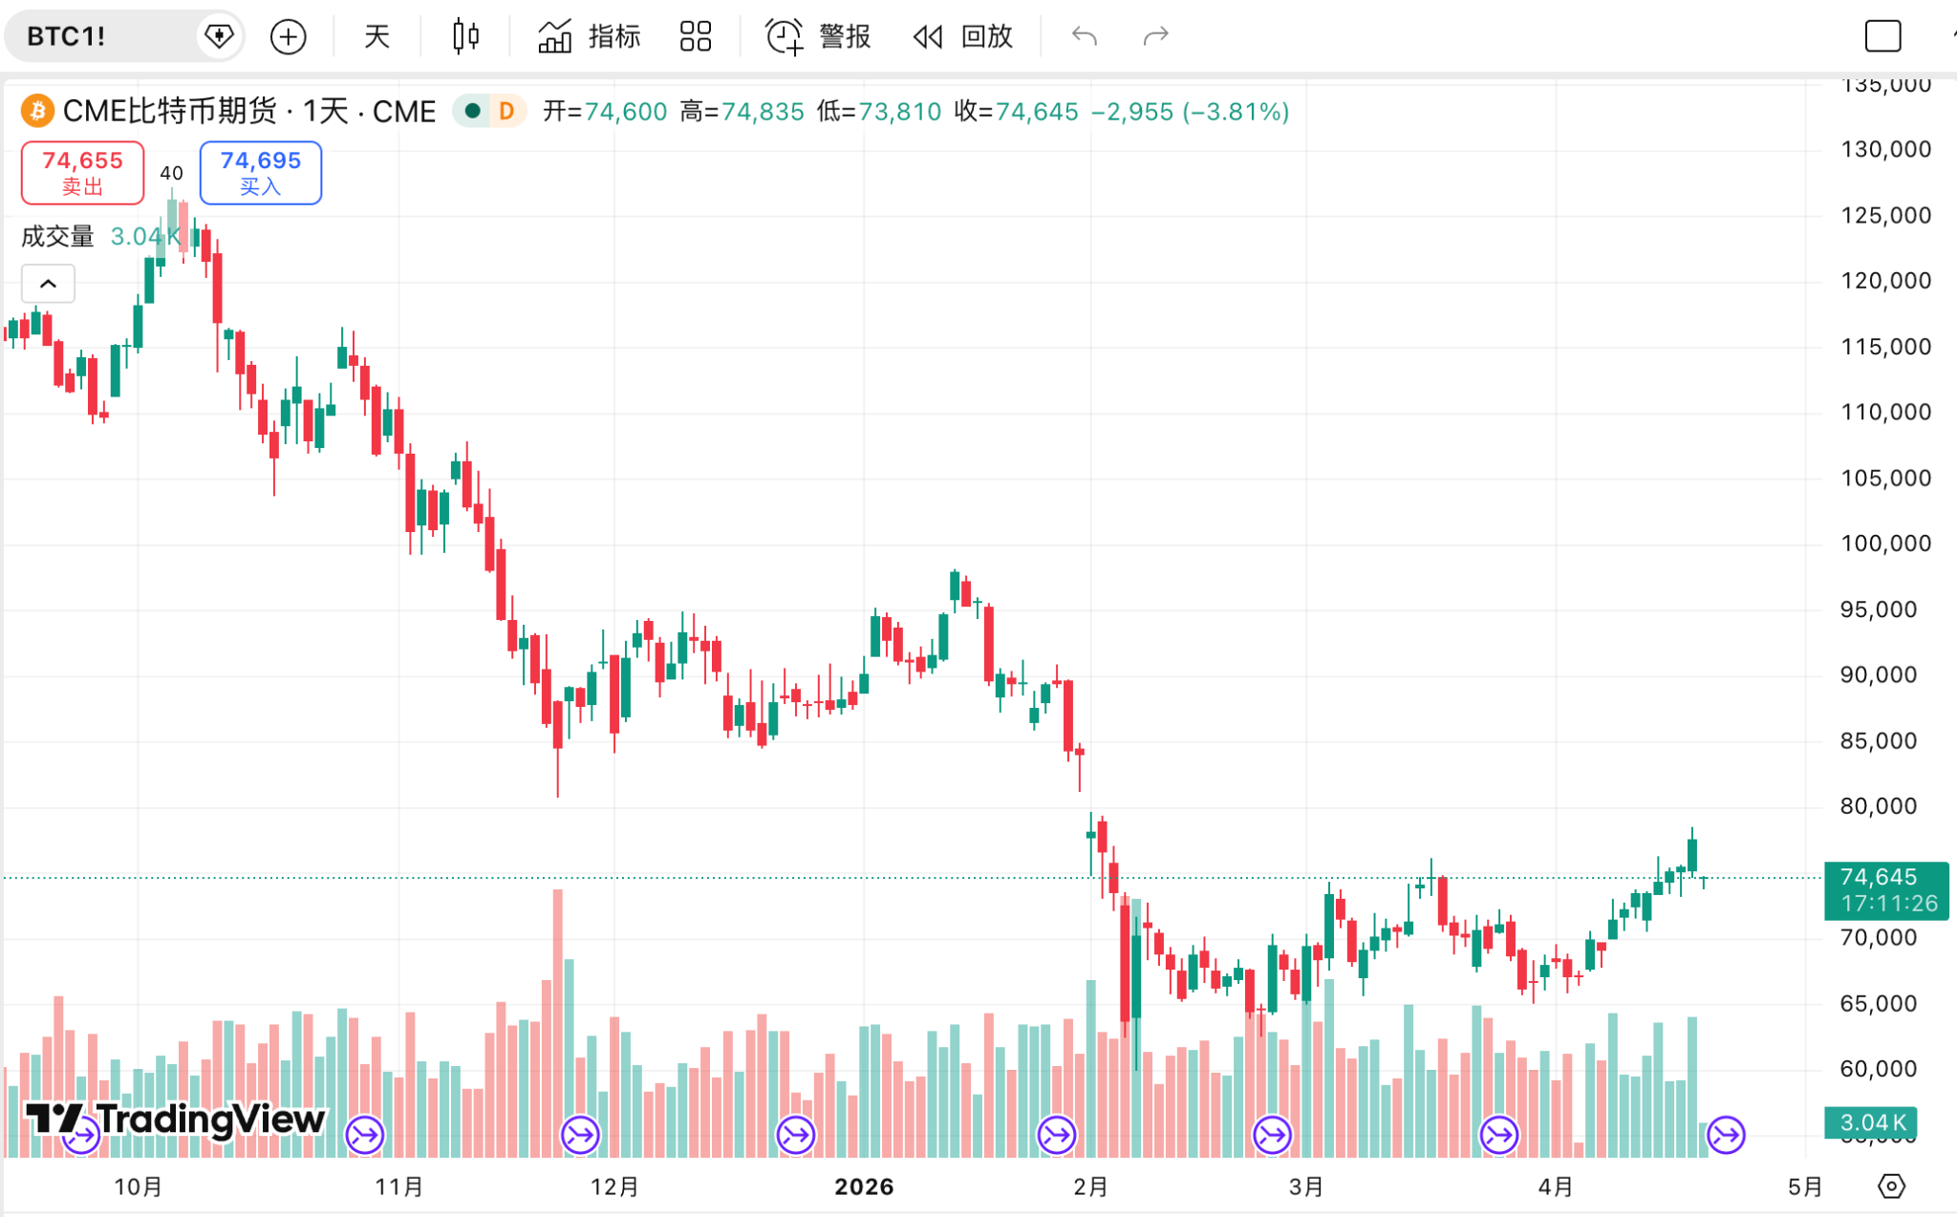Click the diamond badge next to BTC1!

tap(219, 36)
